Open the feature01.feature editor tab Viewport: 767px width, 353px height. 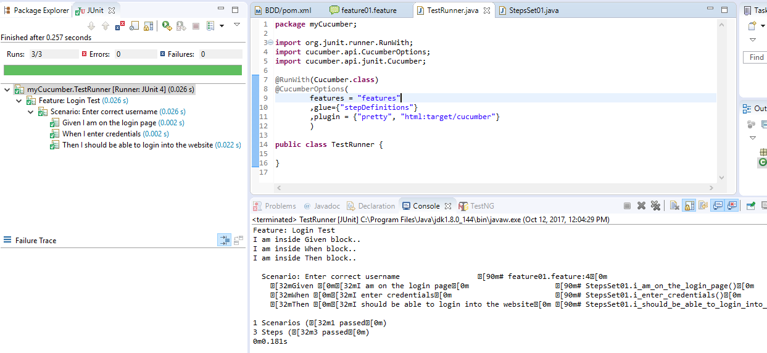point(363,10)
